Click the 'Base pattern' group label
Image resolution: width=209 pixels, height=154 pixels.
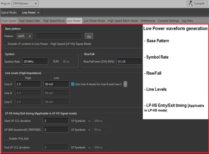[13, 29]
